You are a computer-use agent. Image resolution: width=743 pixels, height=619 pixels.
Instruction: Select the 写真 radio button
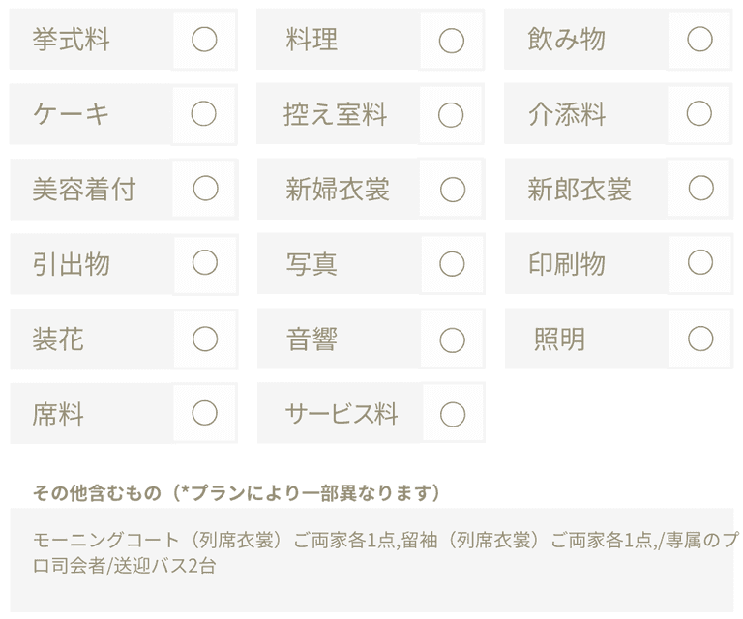(452, 264)
